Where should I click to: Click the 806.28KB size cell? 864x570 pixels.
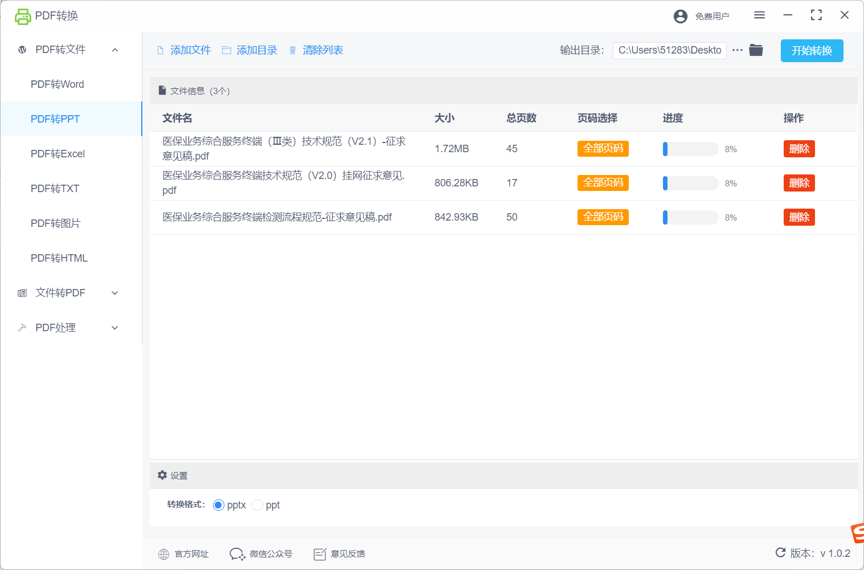click(456, 183)
